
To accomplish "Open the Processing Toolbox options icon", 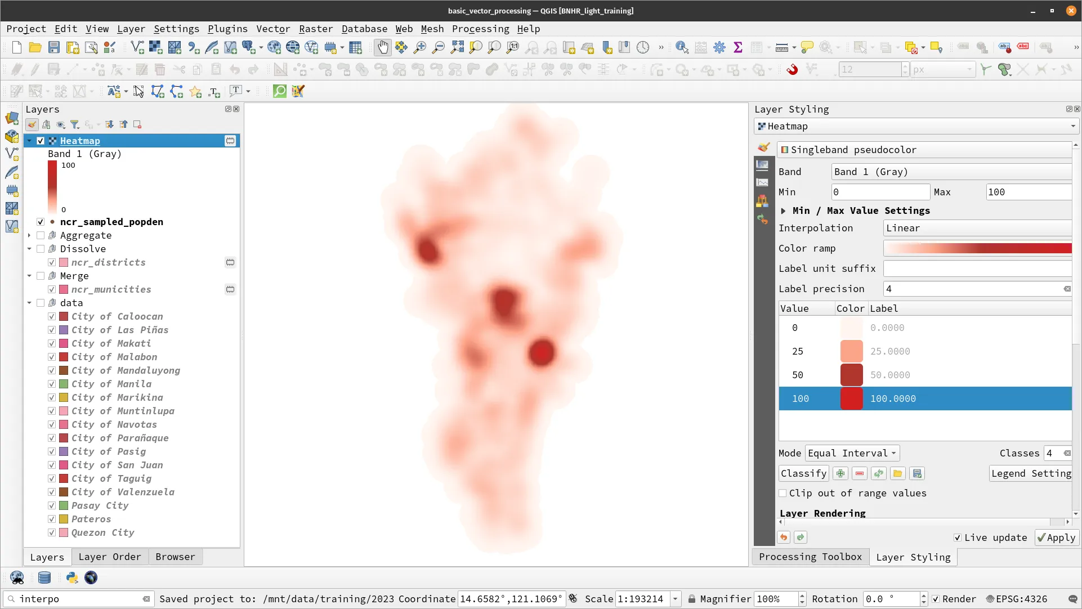I will pyautogui.click(x=719, y=47).
